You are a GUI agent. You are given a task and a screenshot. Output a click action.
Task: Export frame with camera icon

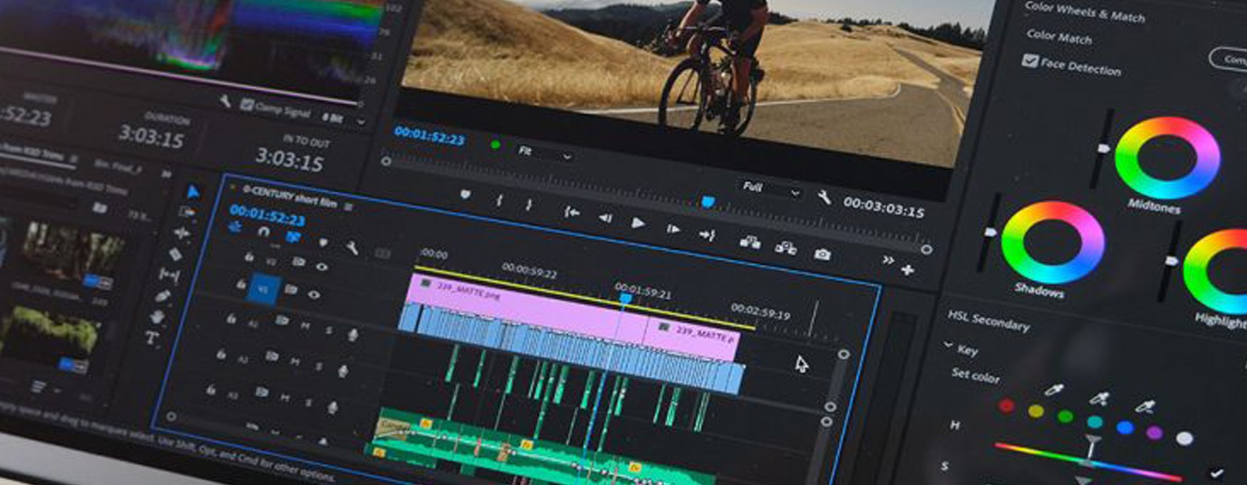822,254
